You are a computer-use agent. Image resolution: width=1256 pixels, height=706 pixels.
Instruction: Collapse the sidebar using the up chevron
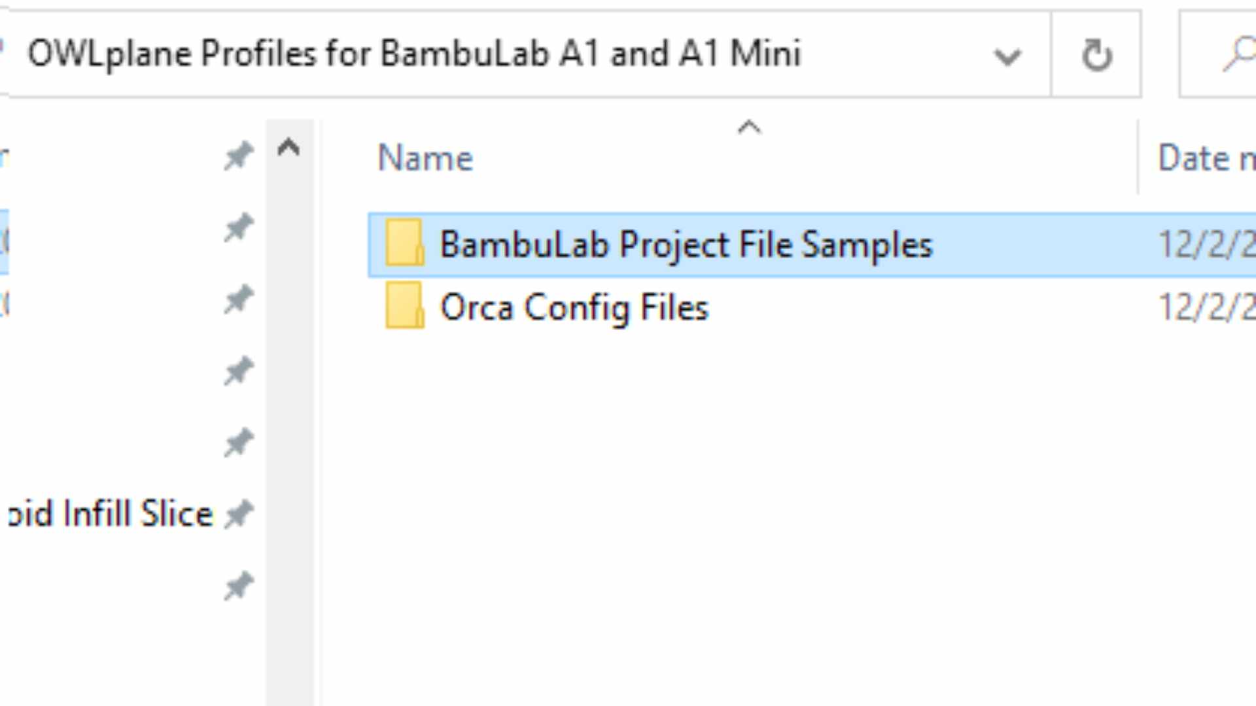[x=288, y=147]
